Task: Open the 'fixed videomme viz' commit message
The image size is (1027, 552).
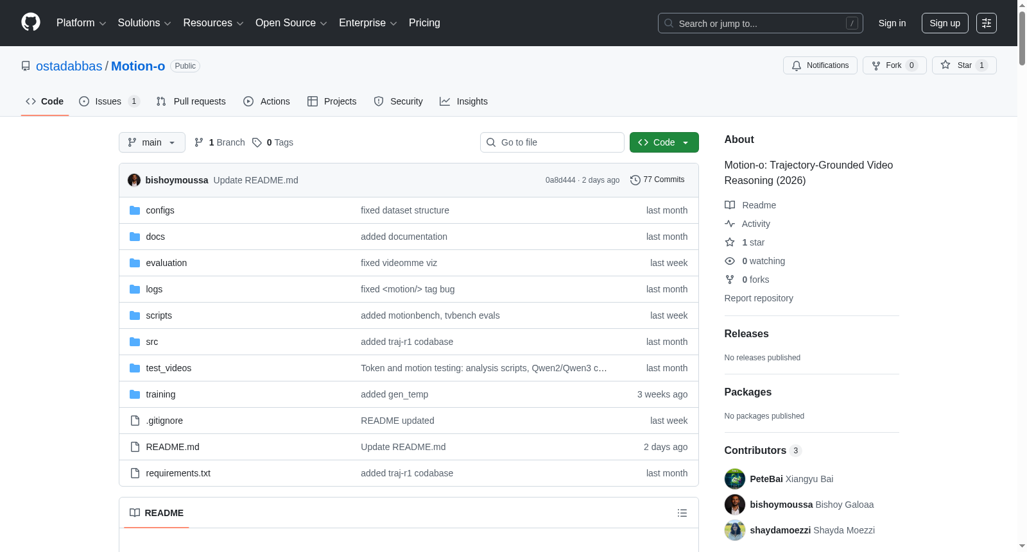Action: [399, 263]
